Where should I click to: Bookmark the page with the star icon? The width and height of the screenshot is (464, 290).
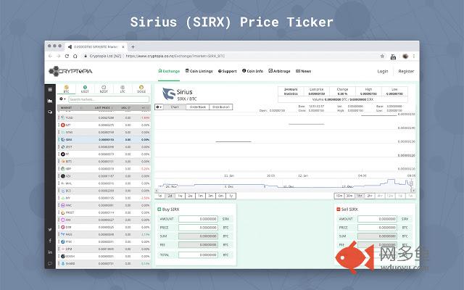(x=382, y=56)
